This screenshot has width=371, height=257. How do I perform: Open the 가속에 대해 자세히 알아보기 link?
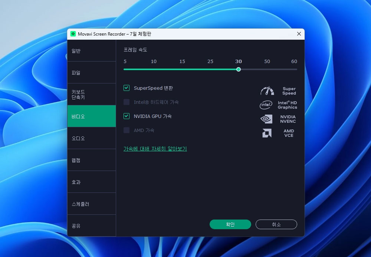coord(155,149)
